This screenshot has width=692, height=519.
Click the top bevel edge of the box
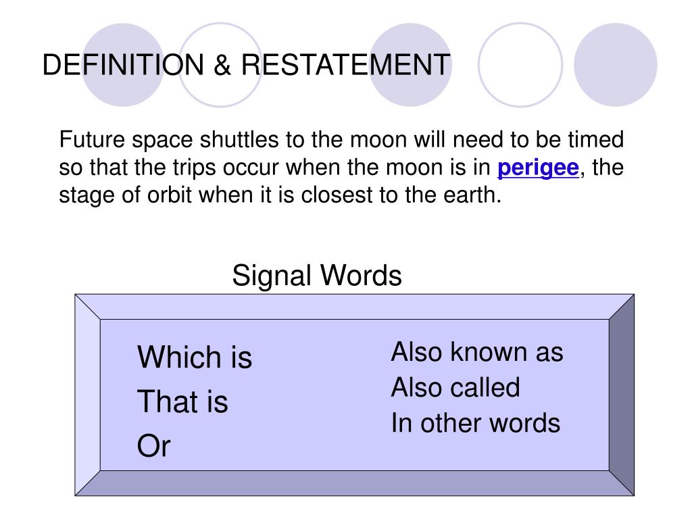354,307
